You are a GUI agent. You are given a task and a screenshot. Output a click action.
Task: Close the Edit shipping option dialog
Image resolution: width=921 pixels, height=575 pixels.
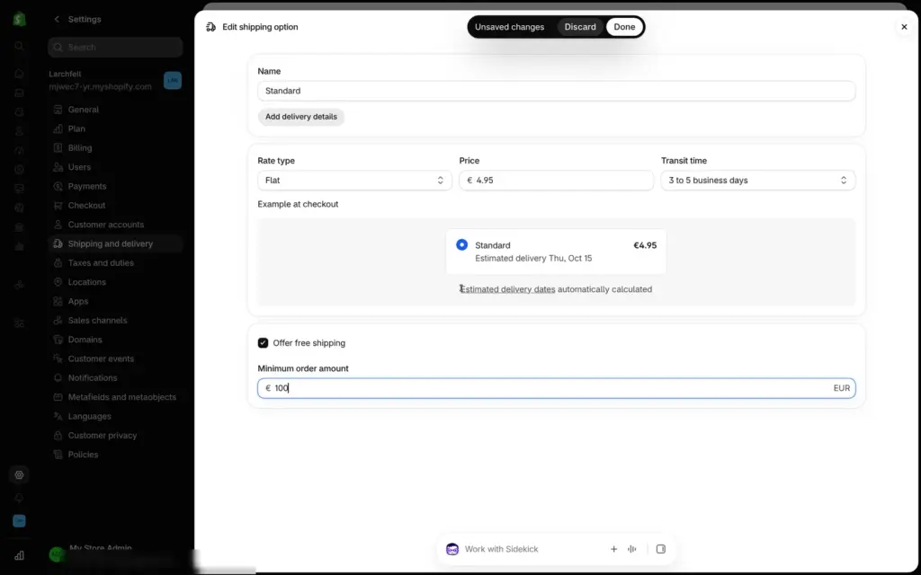(904, 27)
